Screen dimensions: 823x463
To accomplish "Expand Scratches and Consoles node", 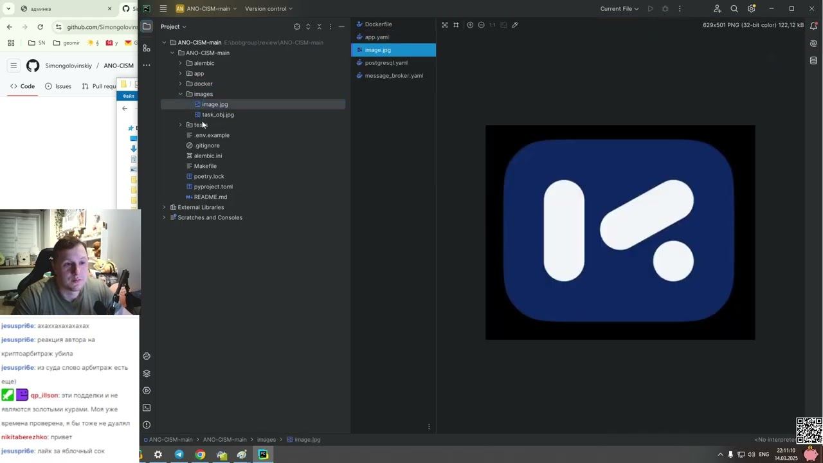I will pos(164,217).
